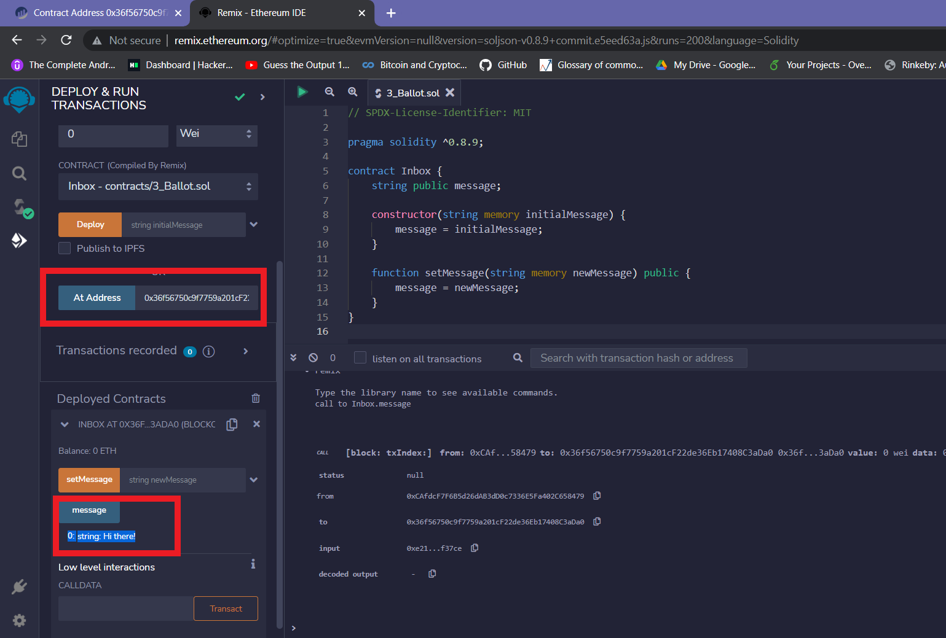Expand the setMessage parameters chevron
The width and height of the screenshot is (946, 638).
254,480
